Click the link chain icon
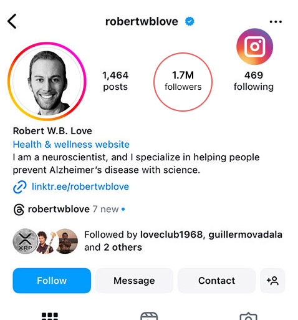This screenshot has width=298, height=320. (20, 187)
